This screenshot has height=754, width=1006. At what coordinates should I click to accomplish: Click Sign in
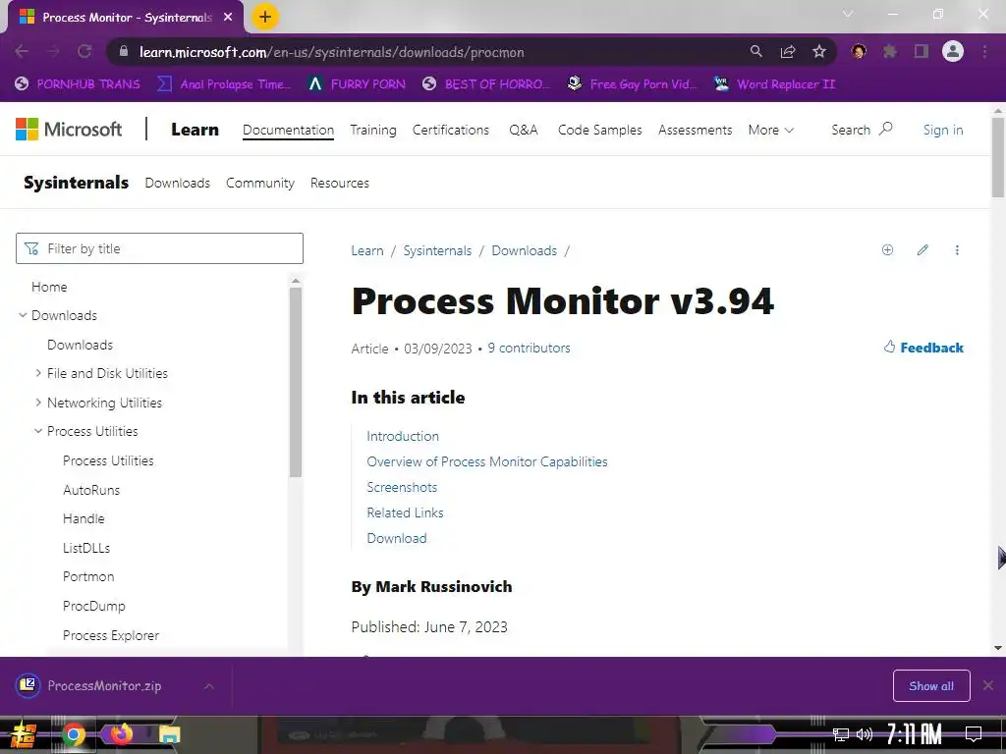click(943, 130)
